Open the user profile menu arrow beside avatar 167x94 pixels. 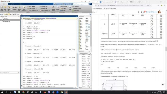click(x=163, y=12)
